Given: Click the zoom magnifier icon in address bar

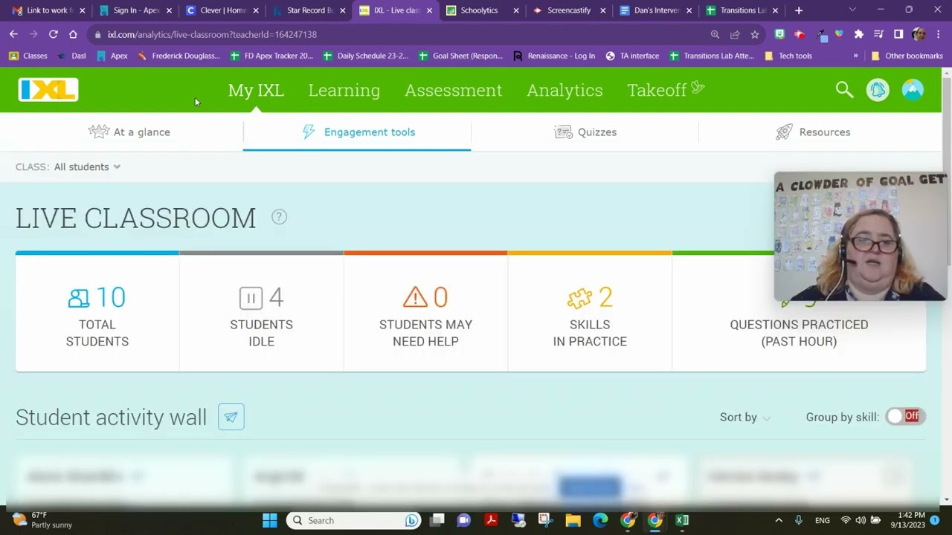Looking at the screenshot, I should pos(715,34).
